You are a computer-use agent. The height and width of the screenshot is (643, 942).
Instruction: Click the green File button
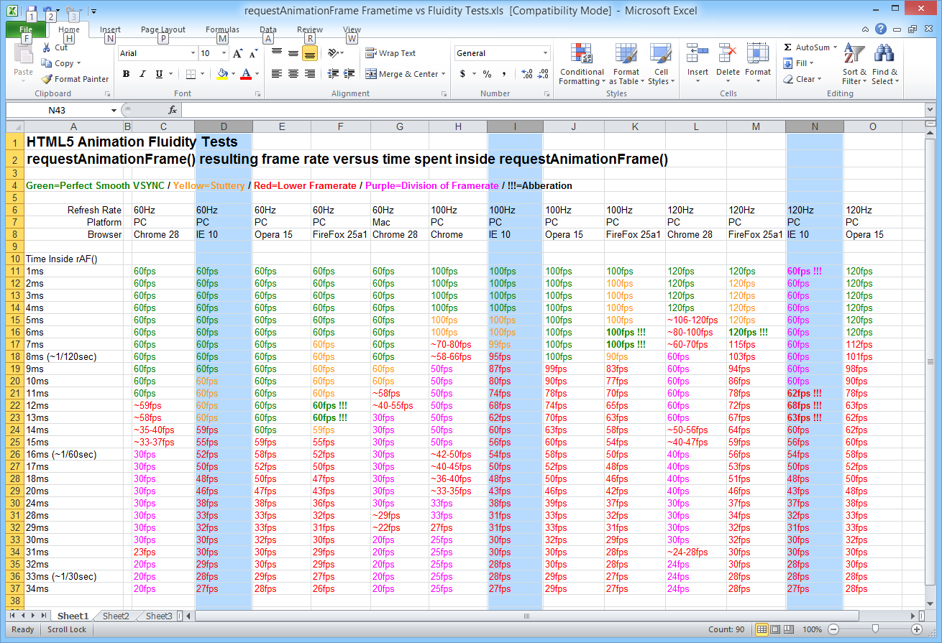(26, 29)
